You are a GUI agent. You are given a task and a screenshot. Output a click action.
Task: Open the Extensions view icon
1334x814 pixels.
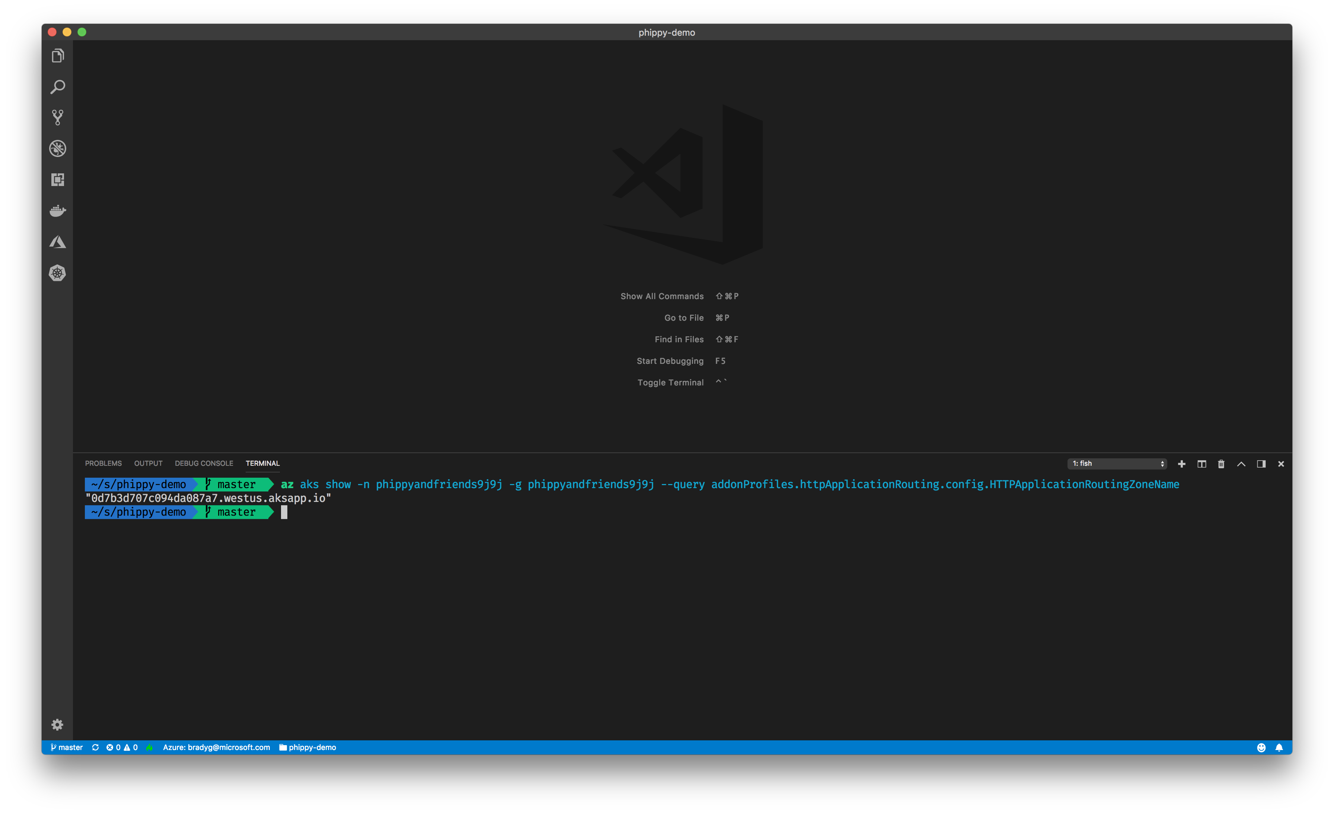[x=57, y=180]
